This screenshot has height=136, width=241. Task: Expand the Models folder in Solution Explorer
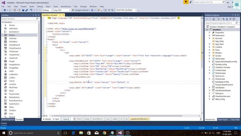209,53
